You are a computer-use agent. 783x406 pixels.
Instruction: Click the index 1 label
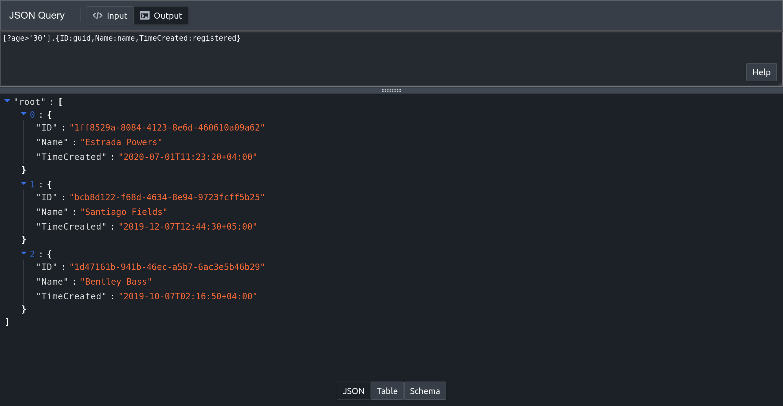coord(32,184)
